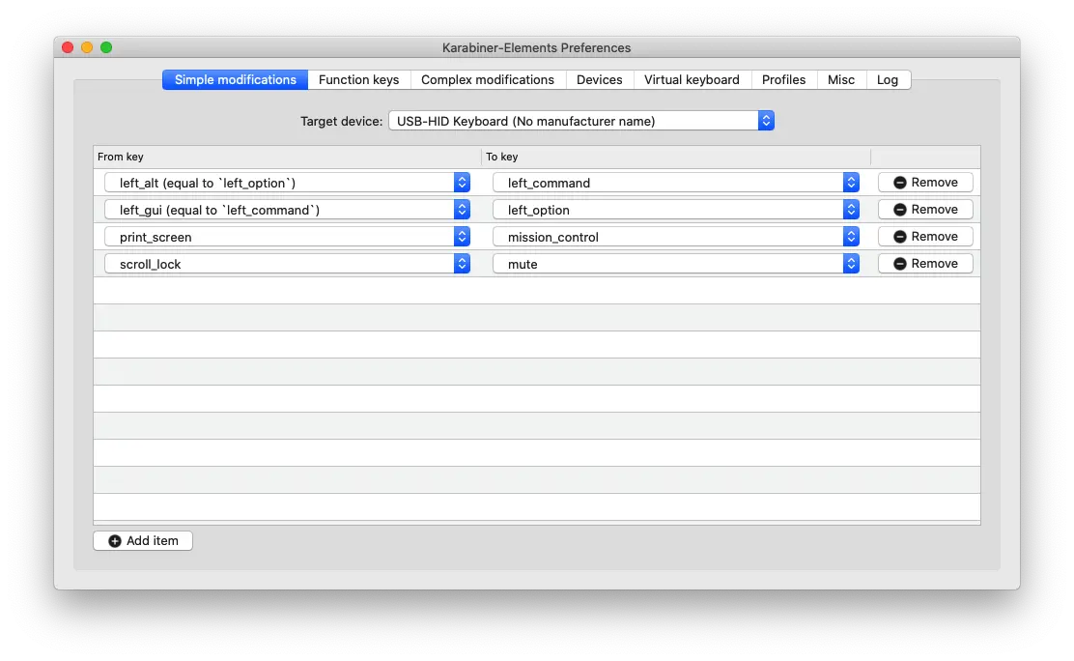Click the plus icon in Add item
Image resolution: width=1074 pixels, height=661 pixels.
[x=114, y=541]
